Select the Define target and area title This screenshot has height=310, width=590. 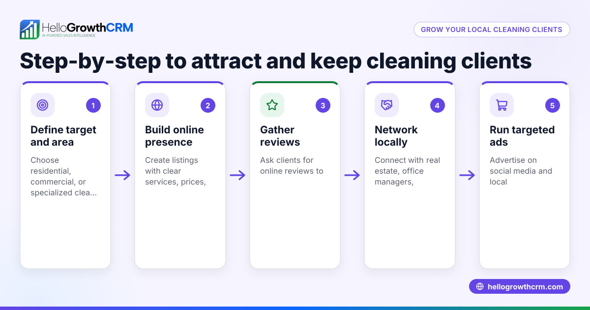(63, 136)
